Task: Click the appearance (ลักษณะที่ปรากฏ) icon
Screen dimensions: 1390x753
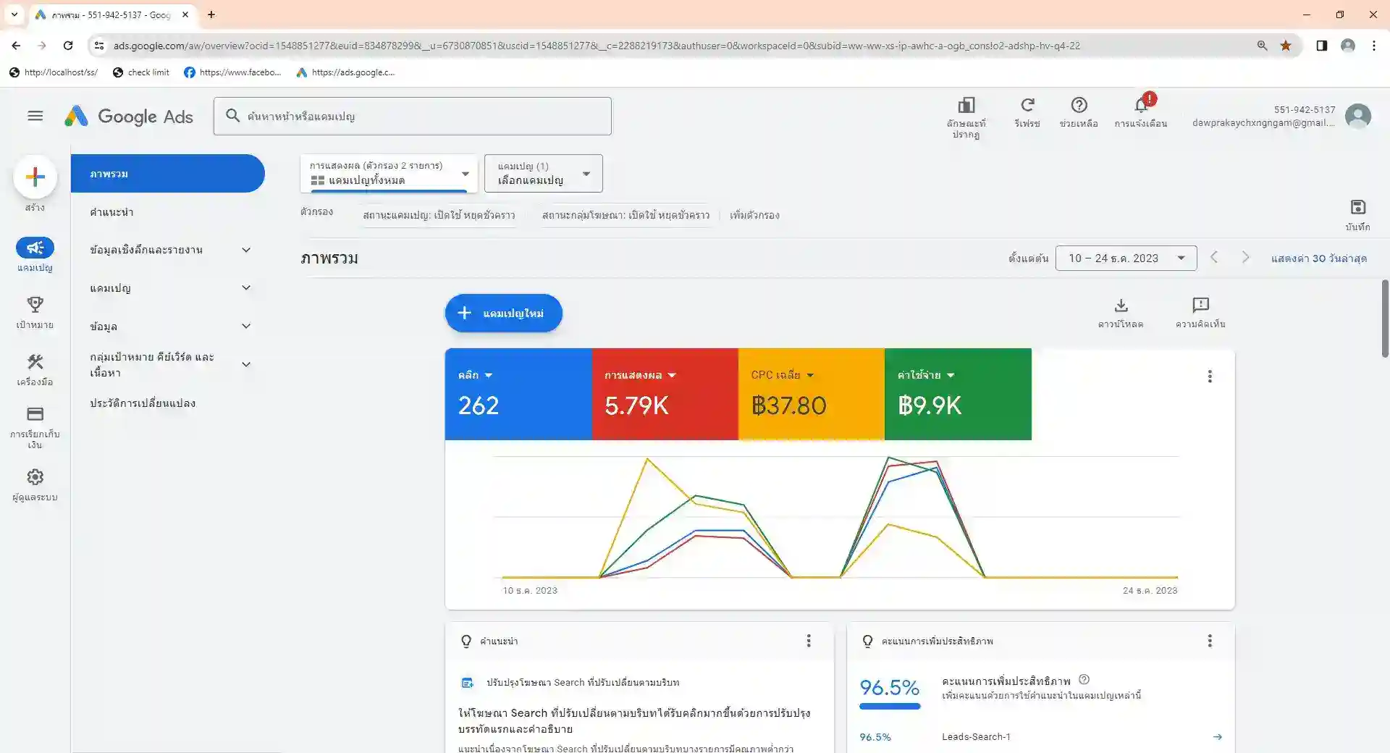Action: click(x=967, y=105)
